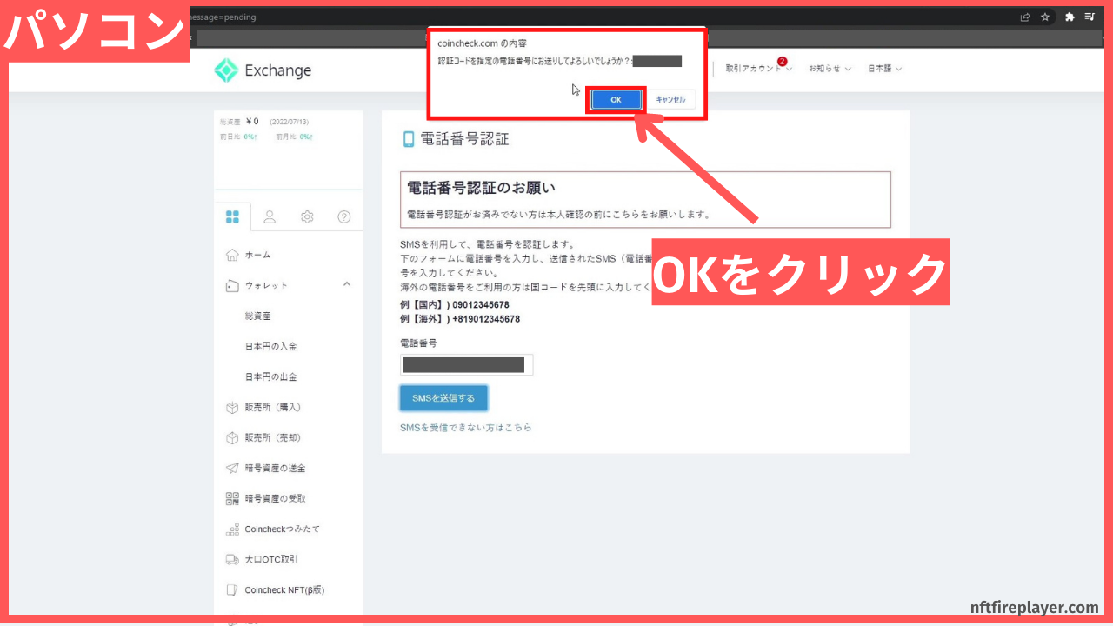This screenshot has height=626, width=1113.
Task: Click the Coincheck NFT card icon
Action: click(232, 589)
